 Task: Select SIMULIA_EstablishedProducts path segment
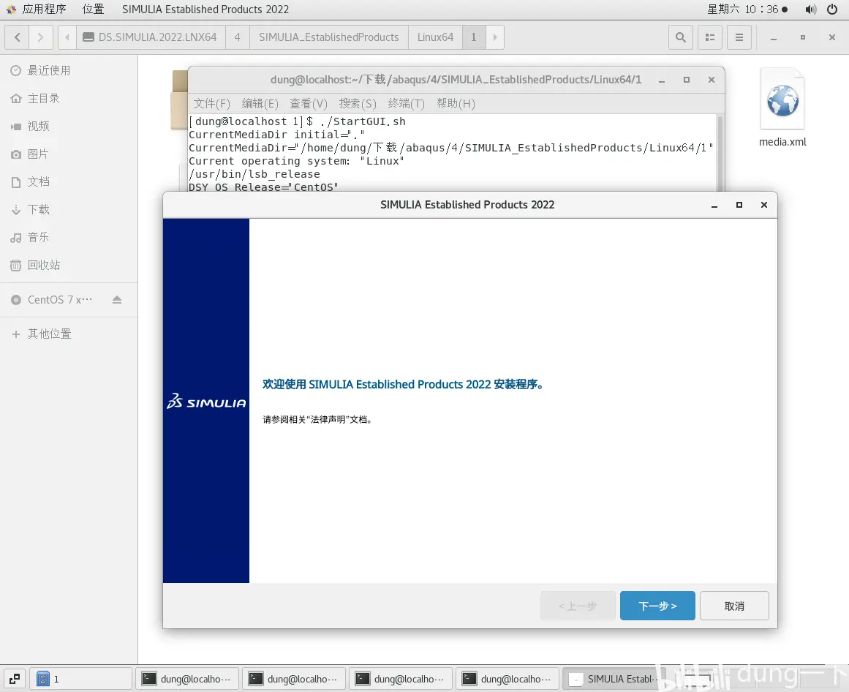[328, 37]
